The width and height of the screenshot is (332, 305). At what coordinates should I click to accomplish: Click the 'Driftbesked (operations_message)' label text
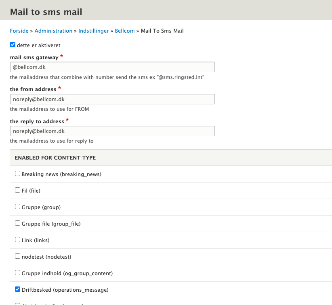click(x=65, y=290)
